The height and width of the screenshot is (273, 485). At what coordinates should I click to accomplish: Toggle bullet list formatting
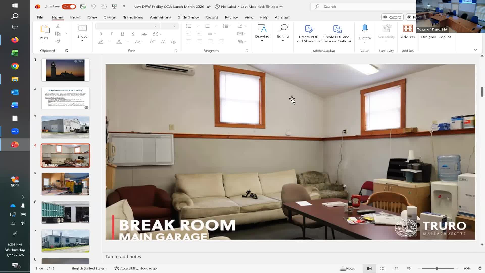(x=188, y=26)
